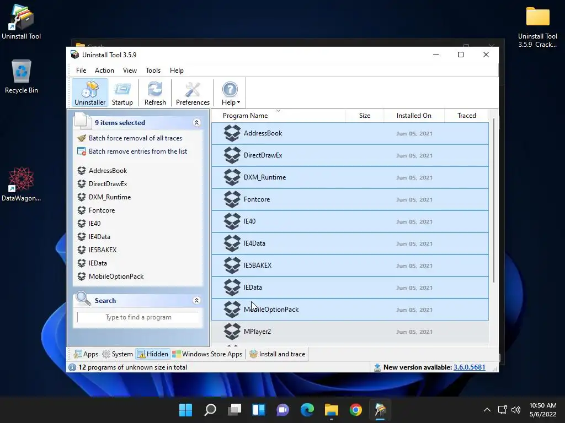565x423 pixels.
Task: Open taskbar Search
Action: 210,410
